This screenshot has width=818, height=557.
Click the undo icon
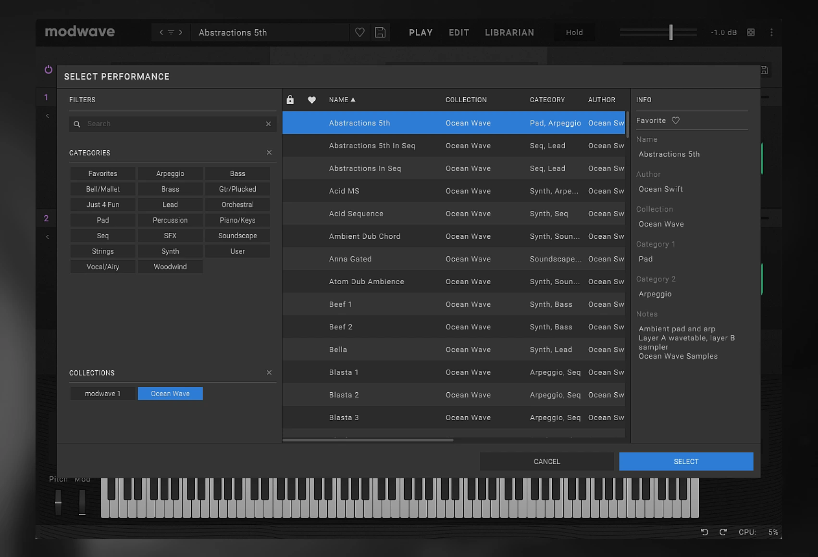click(705, 532)
